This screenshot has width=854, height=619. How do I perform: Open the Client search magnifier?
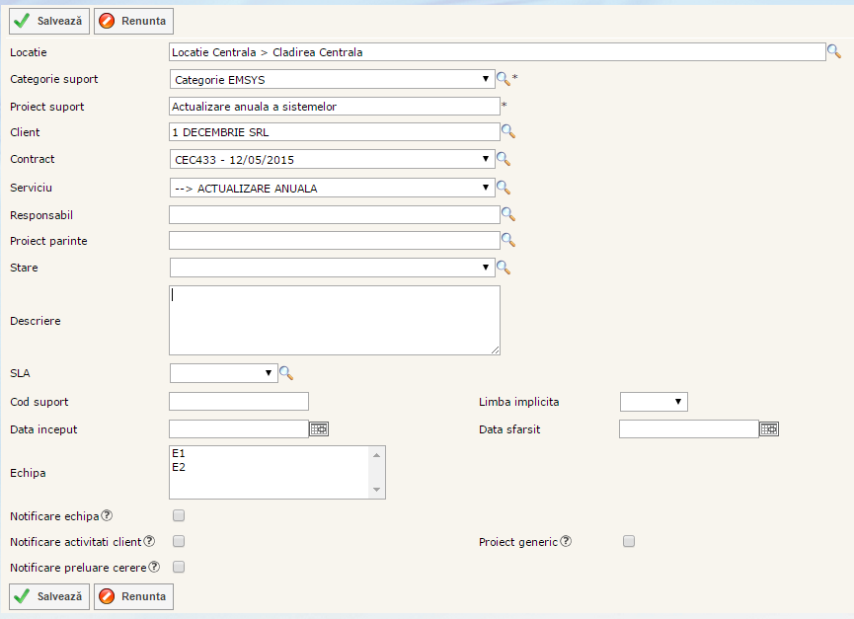click(508, 131)
